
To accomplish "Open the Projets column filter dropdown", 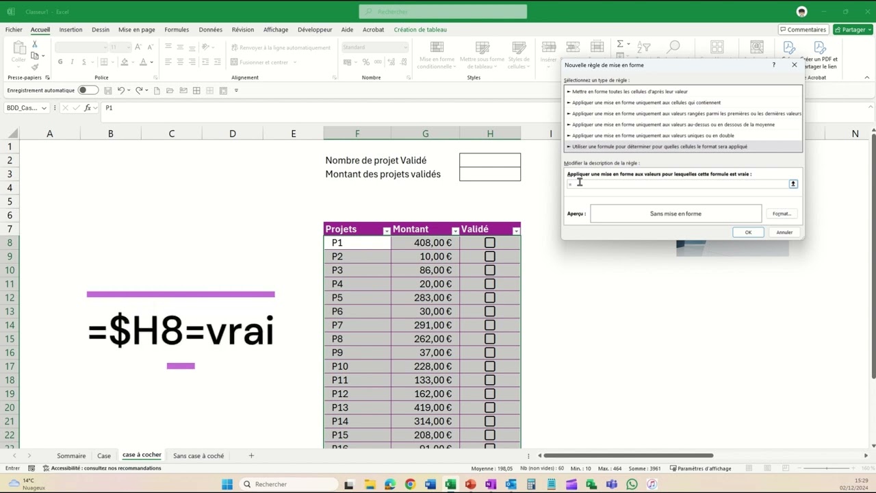I will [x=387, y=231].
